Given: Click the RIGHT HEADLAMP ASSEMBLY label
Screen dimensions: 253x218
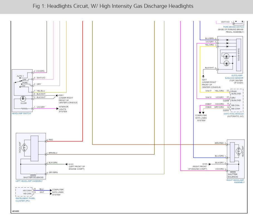Looking at the screenshot, I should click(x=235, y=181).
